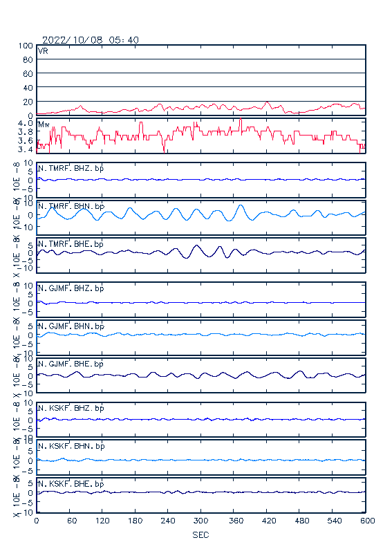
Task: Select the N.TMRF.BHN.bp trace label
Action: click(71, 206)
